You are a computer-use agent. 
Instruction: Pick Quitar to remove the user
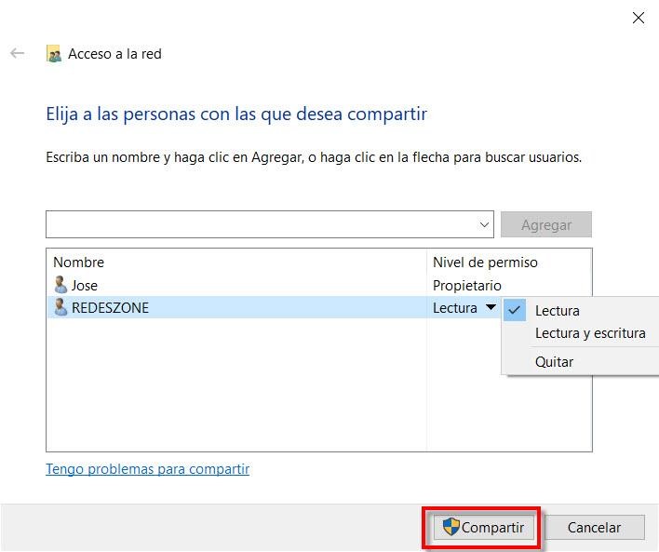tap(554, 362)
